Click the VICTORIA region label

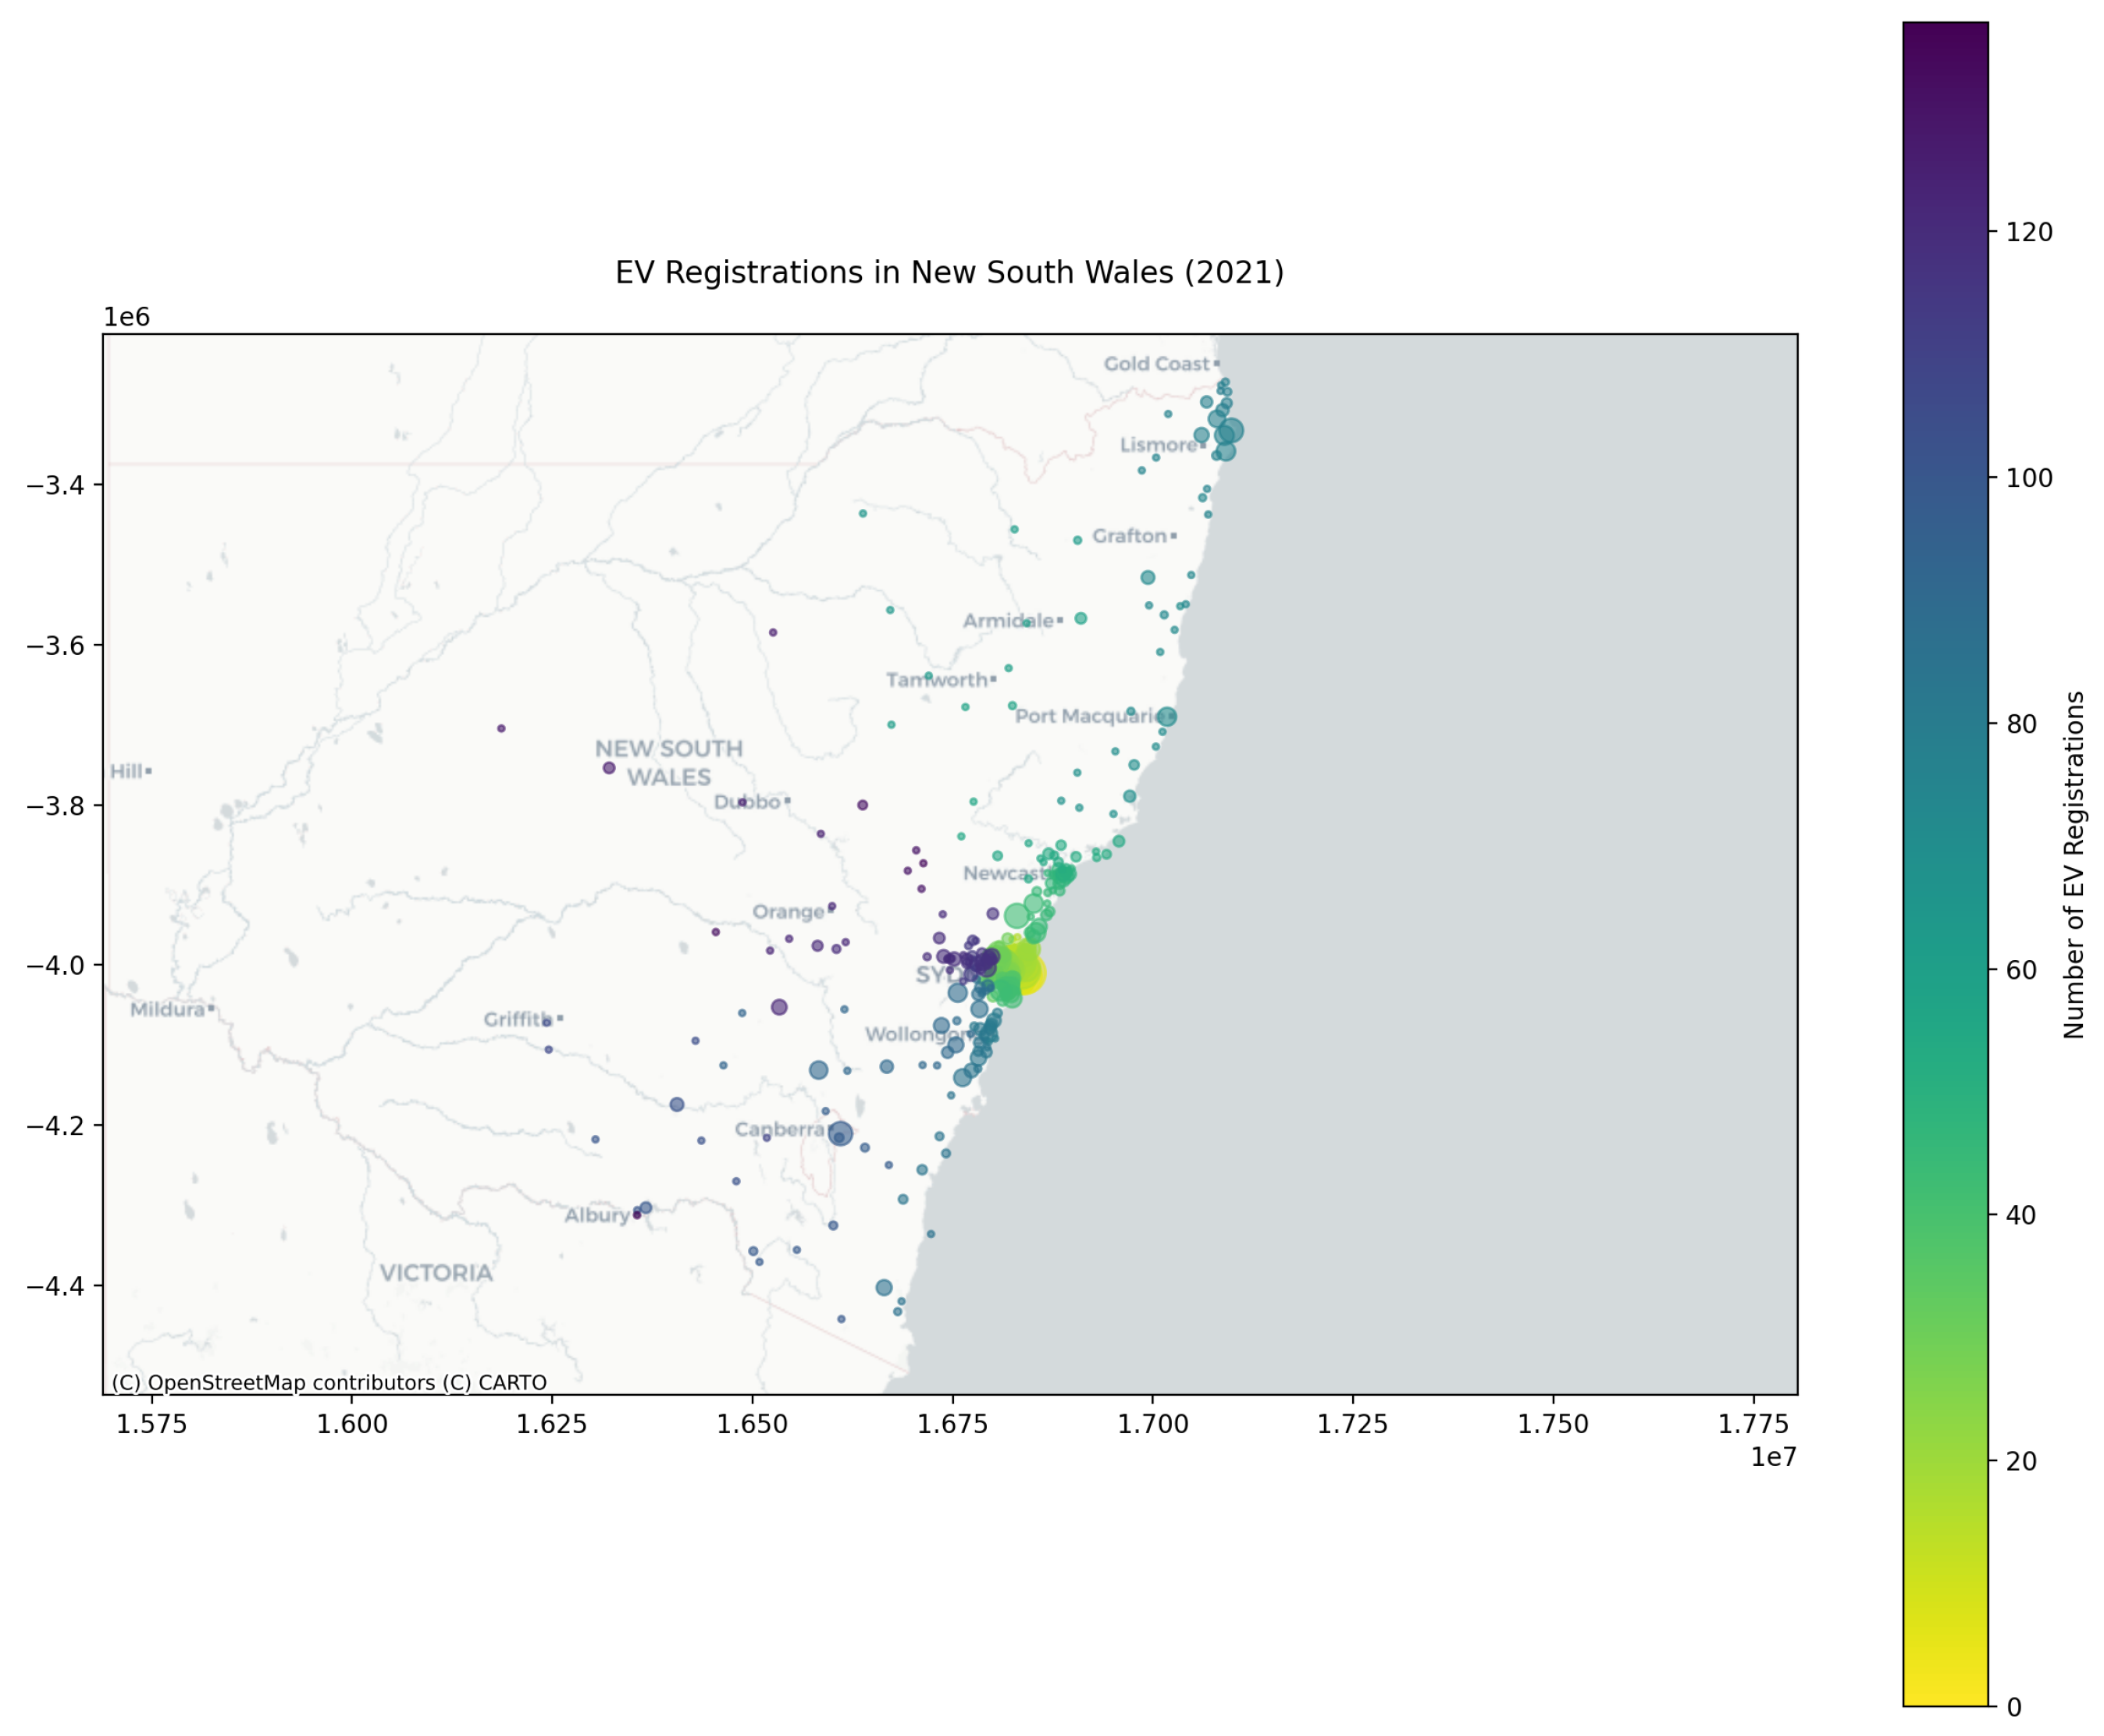[437, 1272]
